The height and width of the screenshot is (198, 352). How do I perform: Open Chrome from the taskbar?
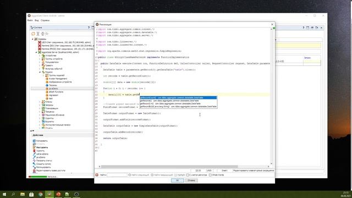click(40, 194)
